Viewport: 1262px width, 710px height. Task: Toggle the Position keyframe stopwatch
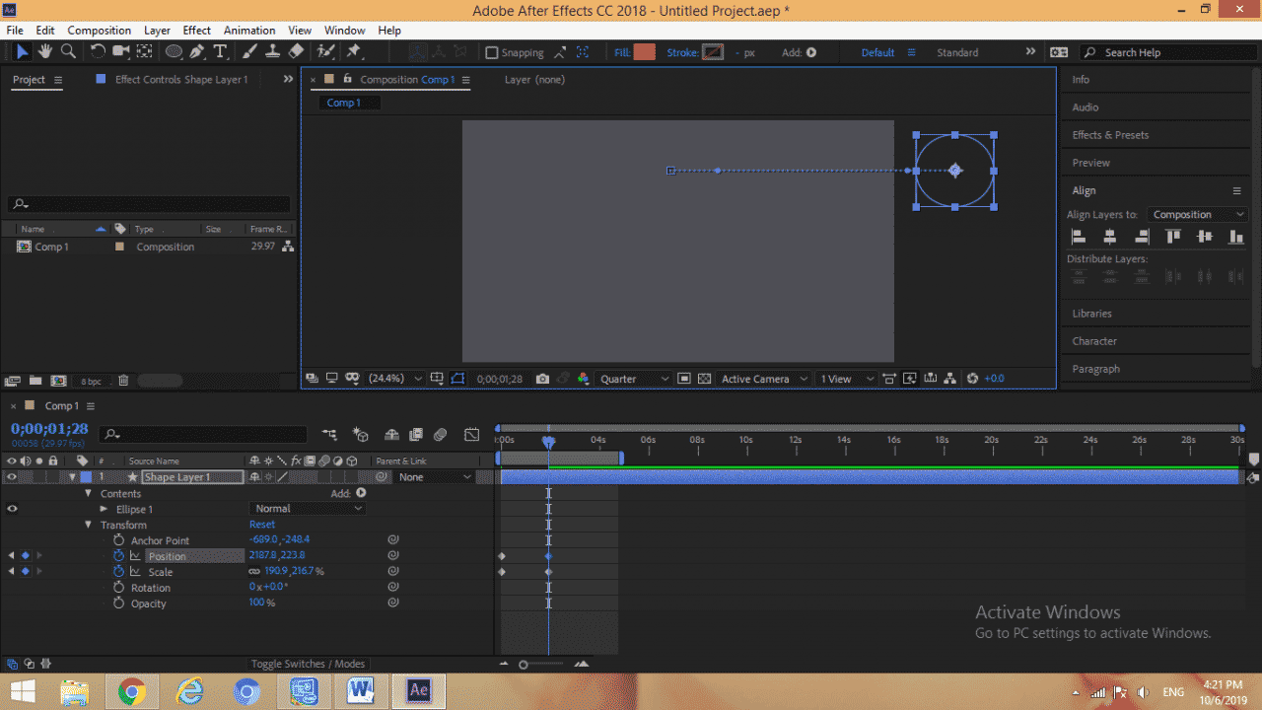click(119, 555)
